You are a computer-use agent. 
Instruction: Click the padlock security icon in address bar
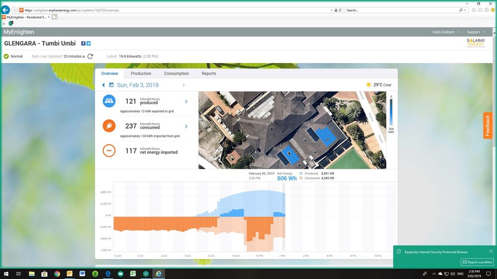point(336,10)
